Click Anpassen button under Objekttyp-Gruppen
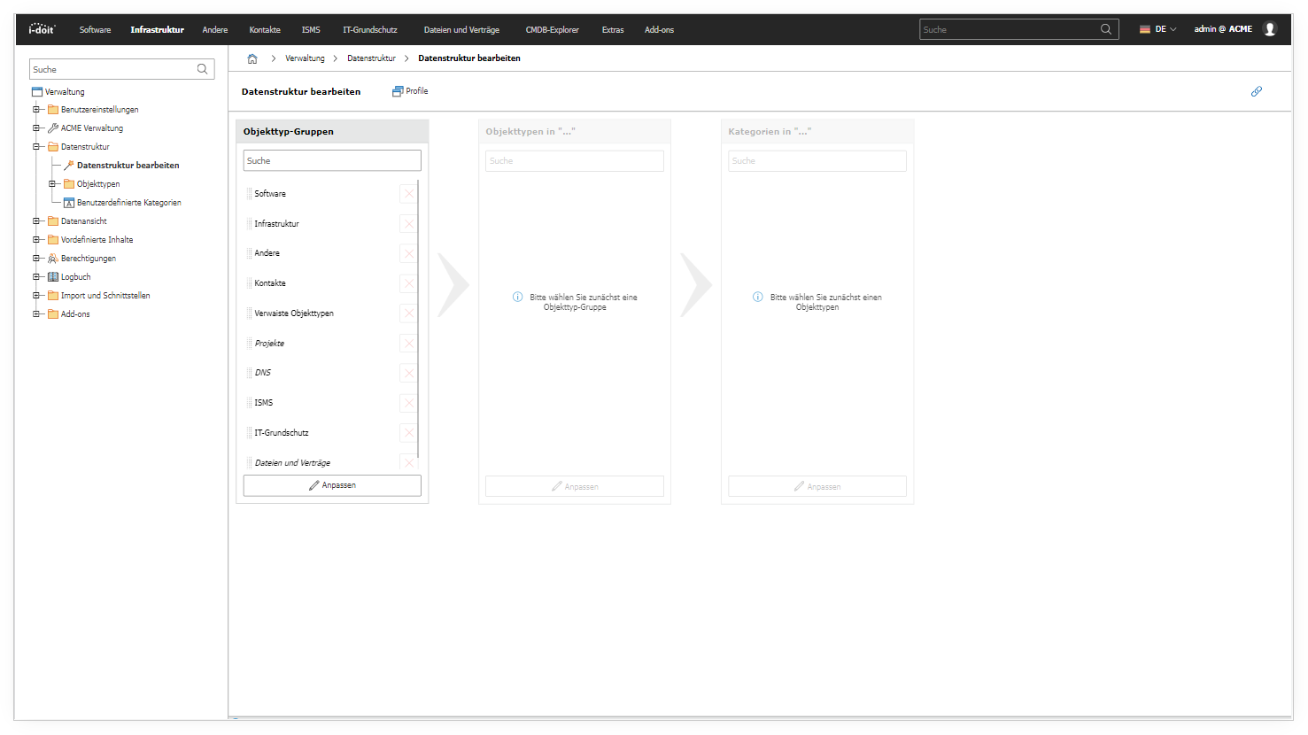Screen dimensions: 1308x735 tap(332, 485)
